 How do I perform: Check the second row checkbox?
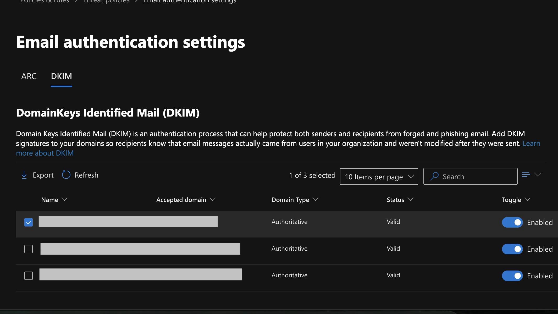tap(29, 249)
